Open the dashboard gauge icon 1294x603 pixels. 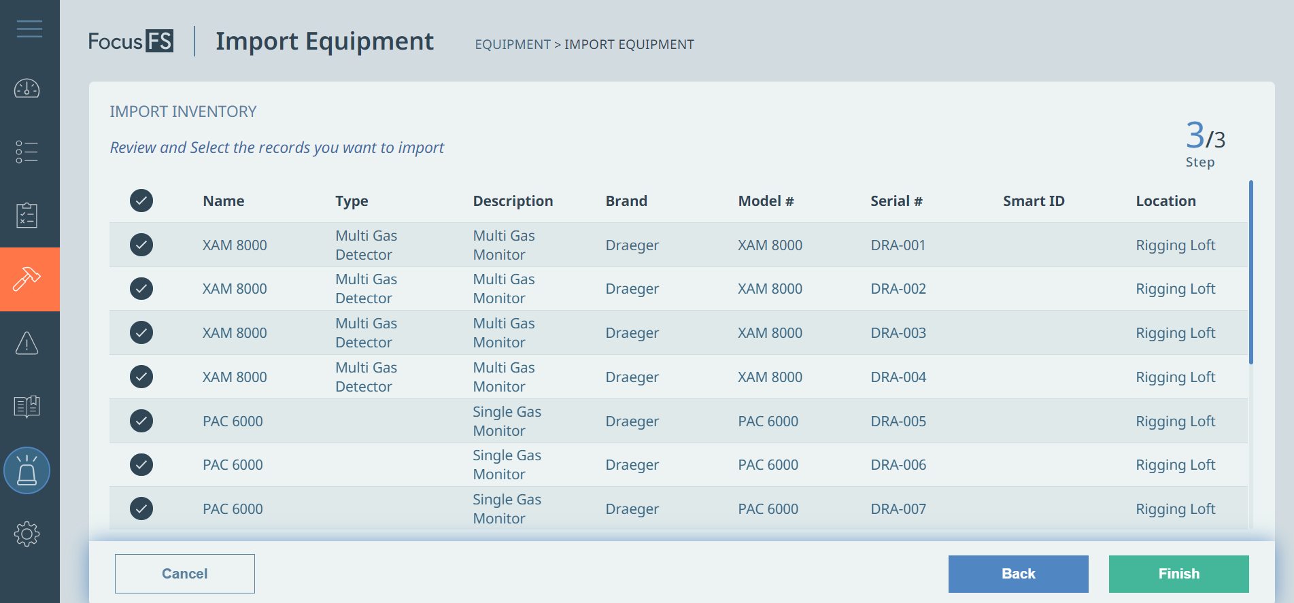(27, 88)
